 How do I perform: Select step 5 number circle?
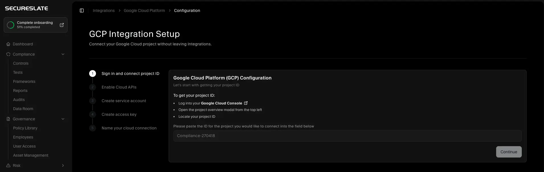[x=93, y=128]
